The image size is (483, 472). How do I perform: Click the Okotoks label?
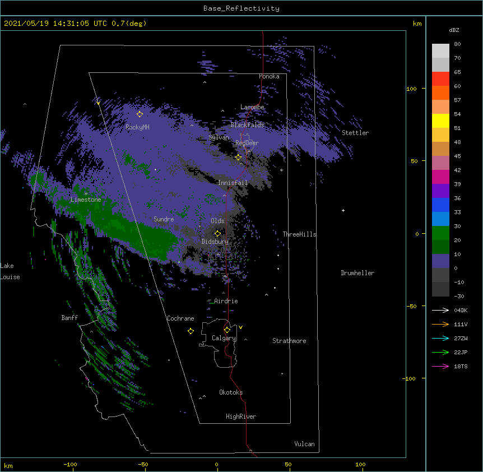tap(231, 392)
